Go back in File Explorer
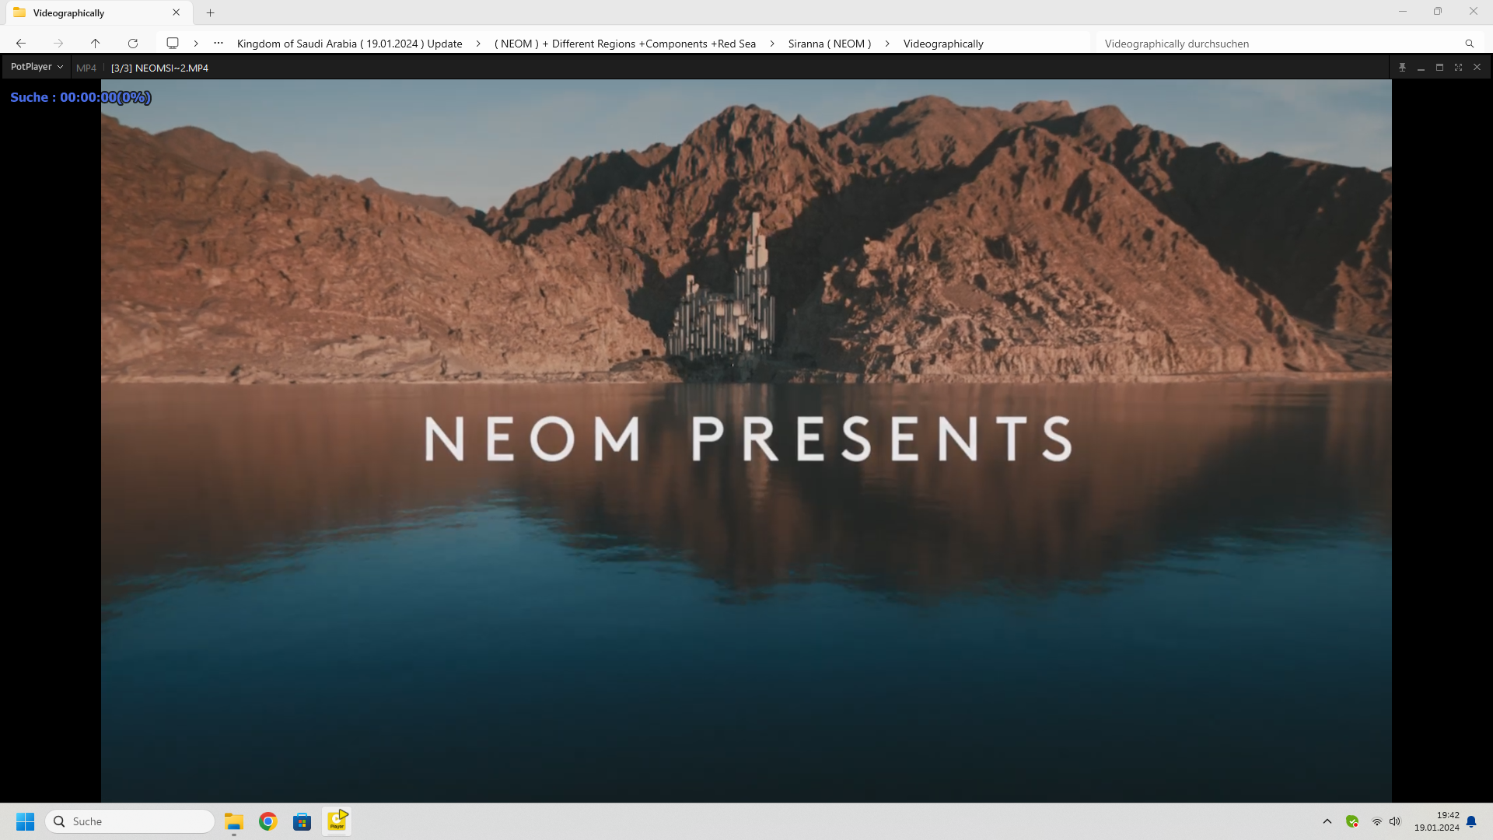 click(21, 44)
